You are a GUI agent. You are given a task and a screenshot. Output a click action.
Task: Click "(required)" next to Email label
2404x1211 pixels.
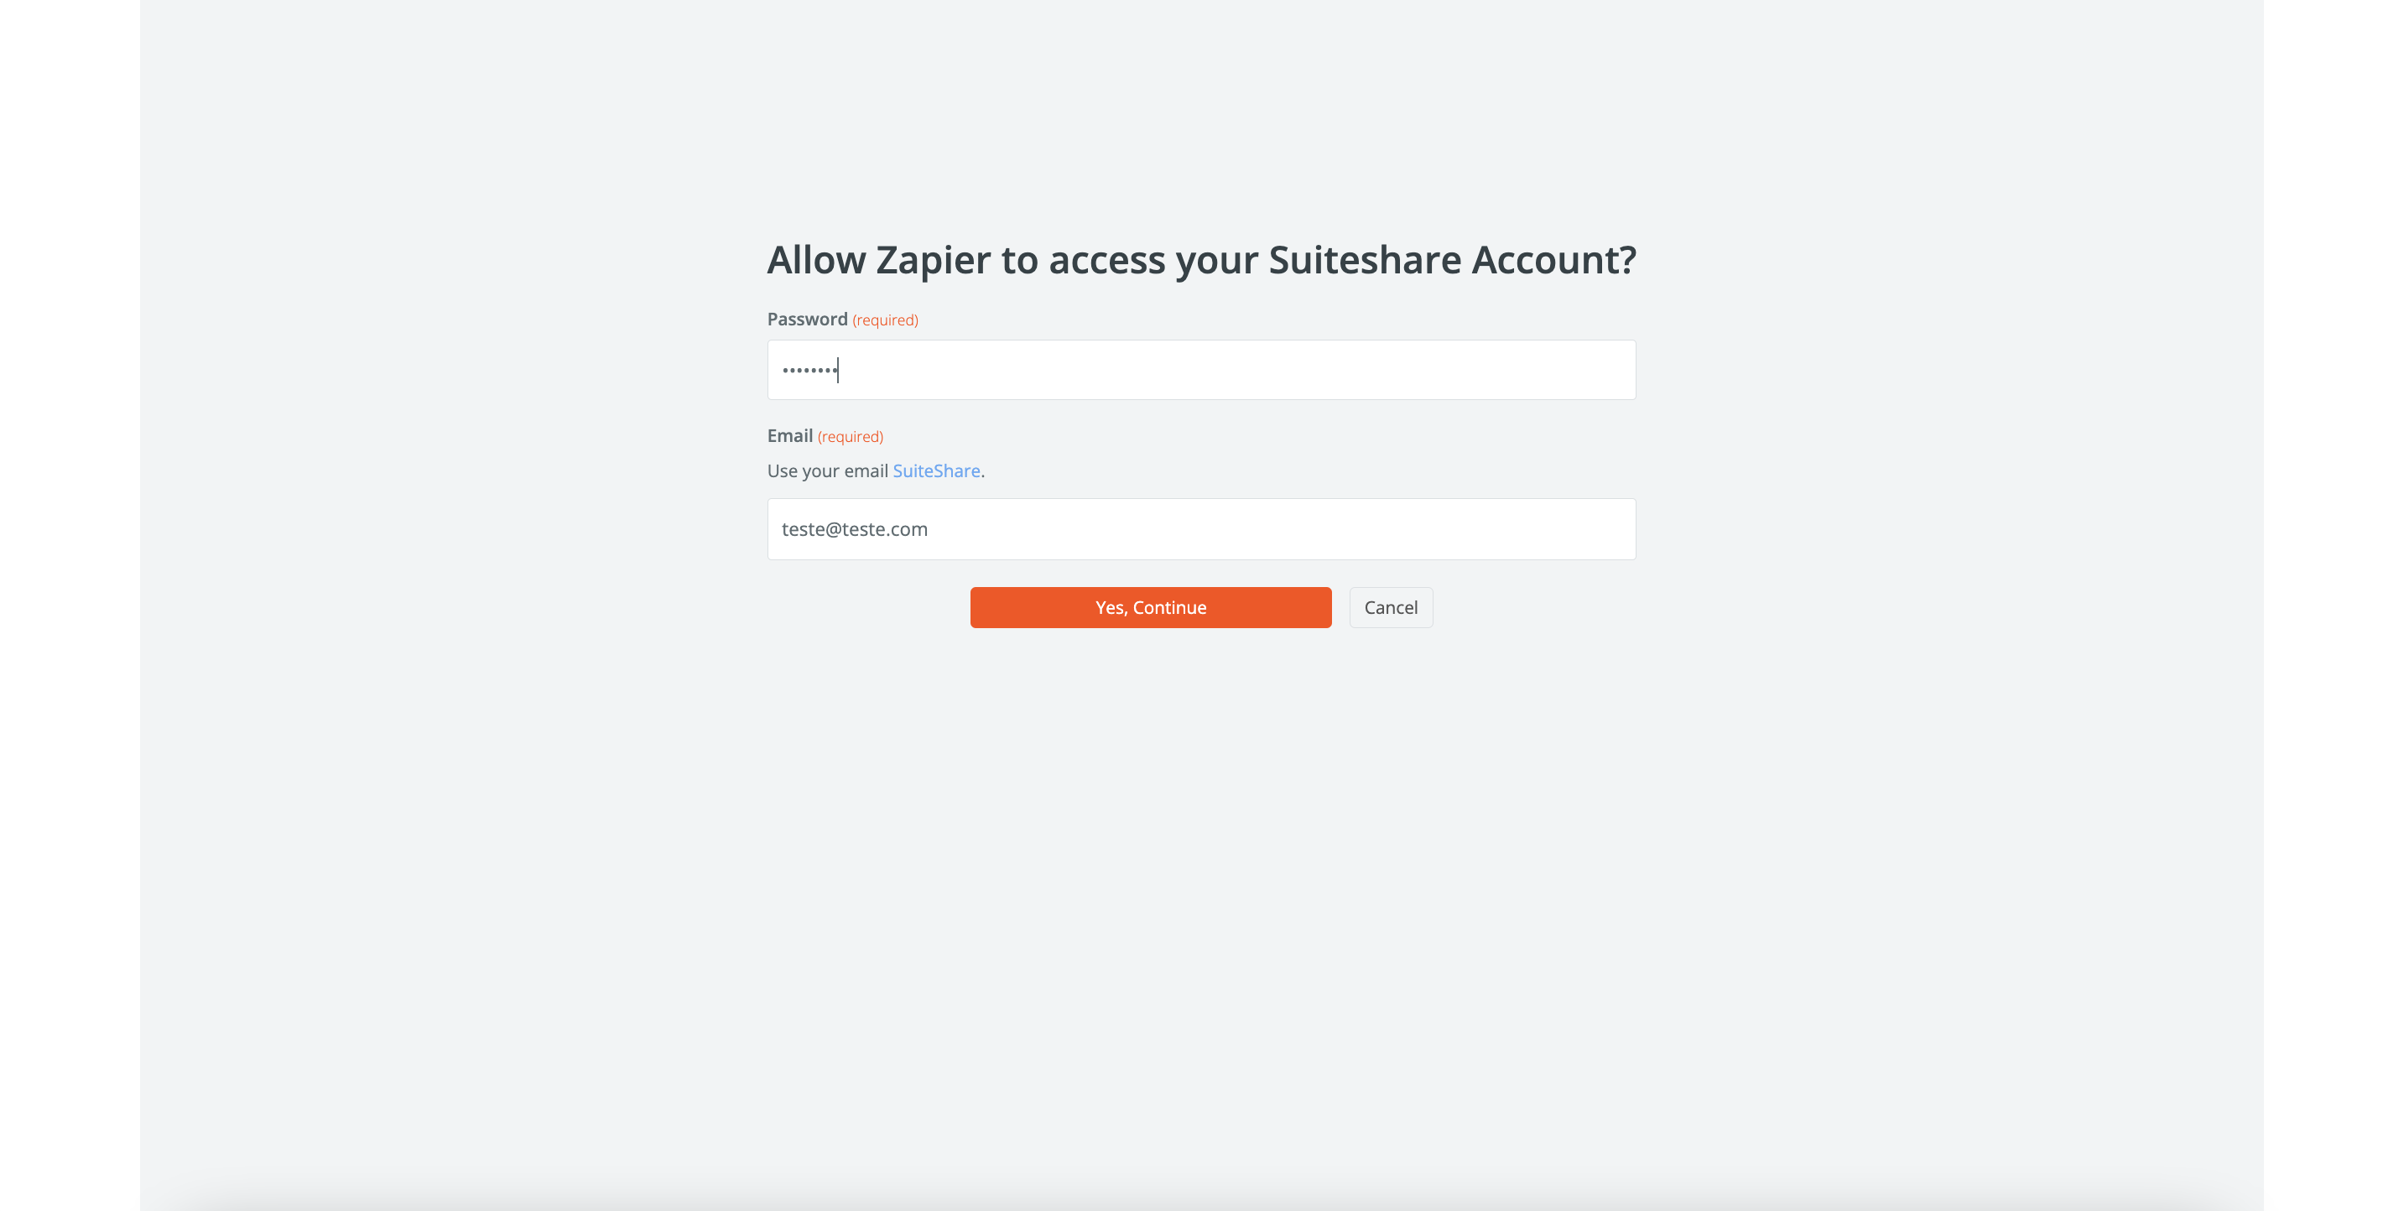[851, 437]
